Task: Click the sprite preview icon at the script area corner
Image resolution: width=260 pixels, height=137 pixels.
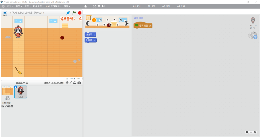Action: (x=253, y=20)
